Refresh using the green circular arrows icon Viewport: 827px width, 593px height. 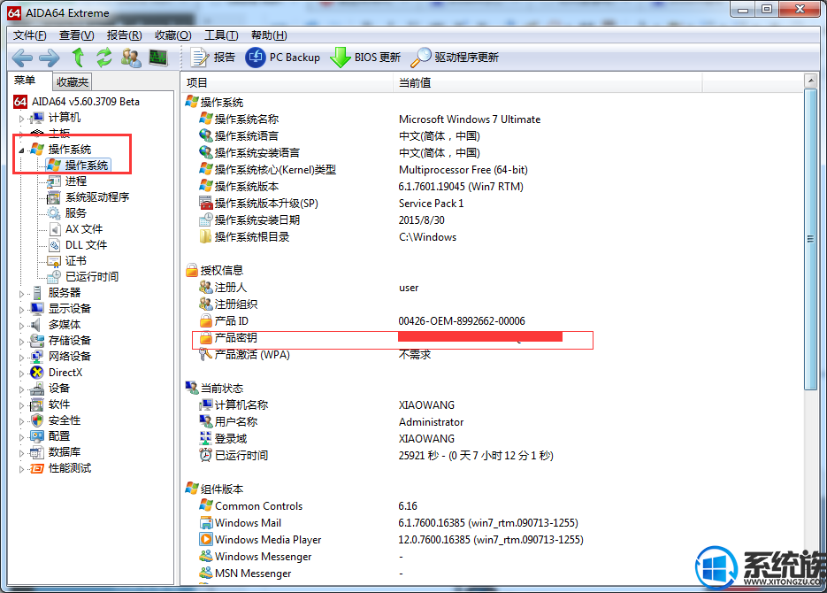coord(103,57)
